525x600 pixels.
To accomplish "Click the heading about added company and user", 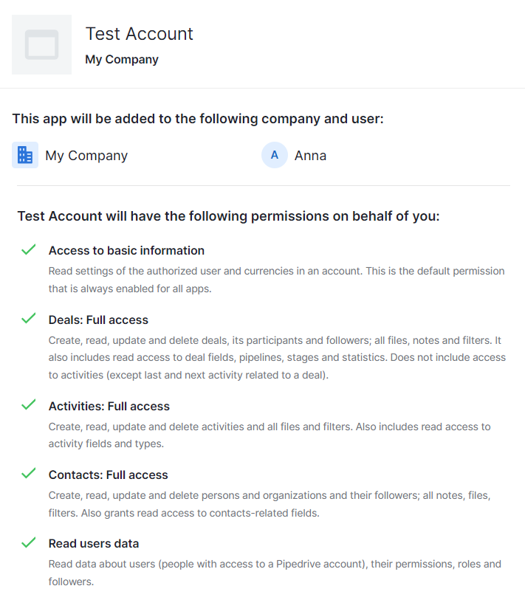I will click(198, 119).
